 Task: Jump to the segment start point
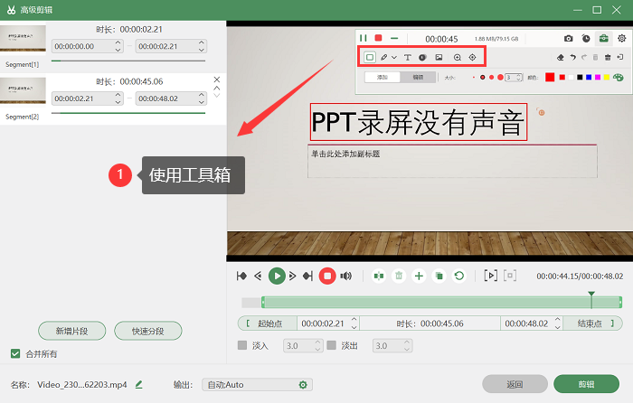click(x=241, y=276)
